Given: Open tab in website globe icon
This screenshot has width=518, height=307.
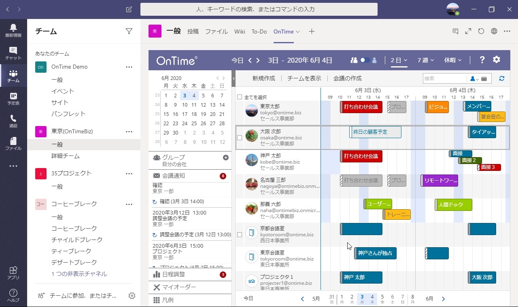Looking at the screenshot, I should coord(494,32).
